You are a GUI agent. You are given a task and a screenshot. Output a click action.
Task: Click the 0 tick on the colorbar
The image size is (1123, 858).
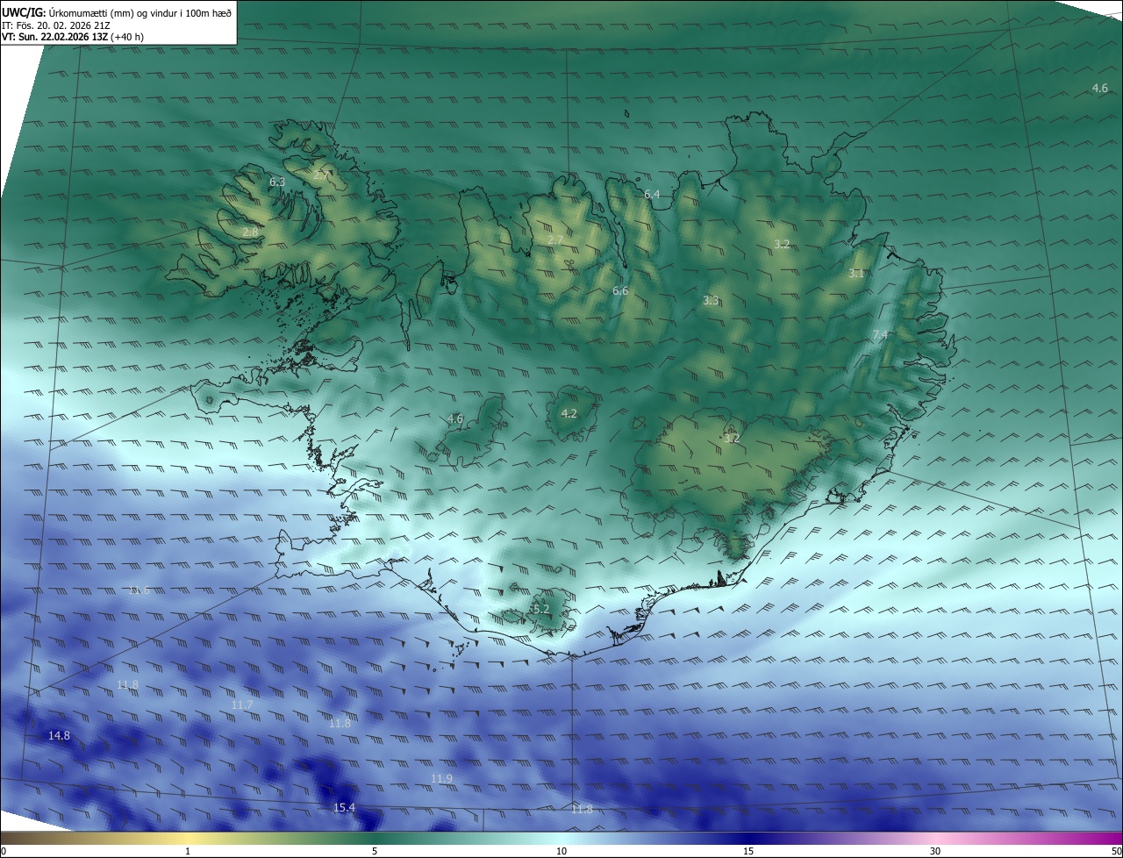[4, 851]
